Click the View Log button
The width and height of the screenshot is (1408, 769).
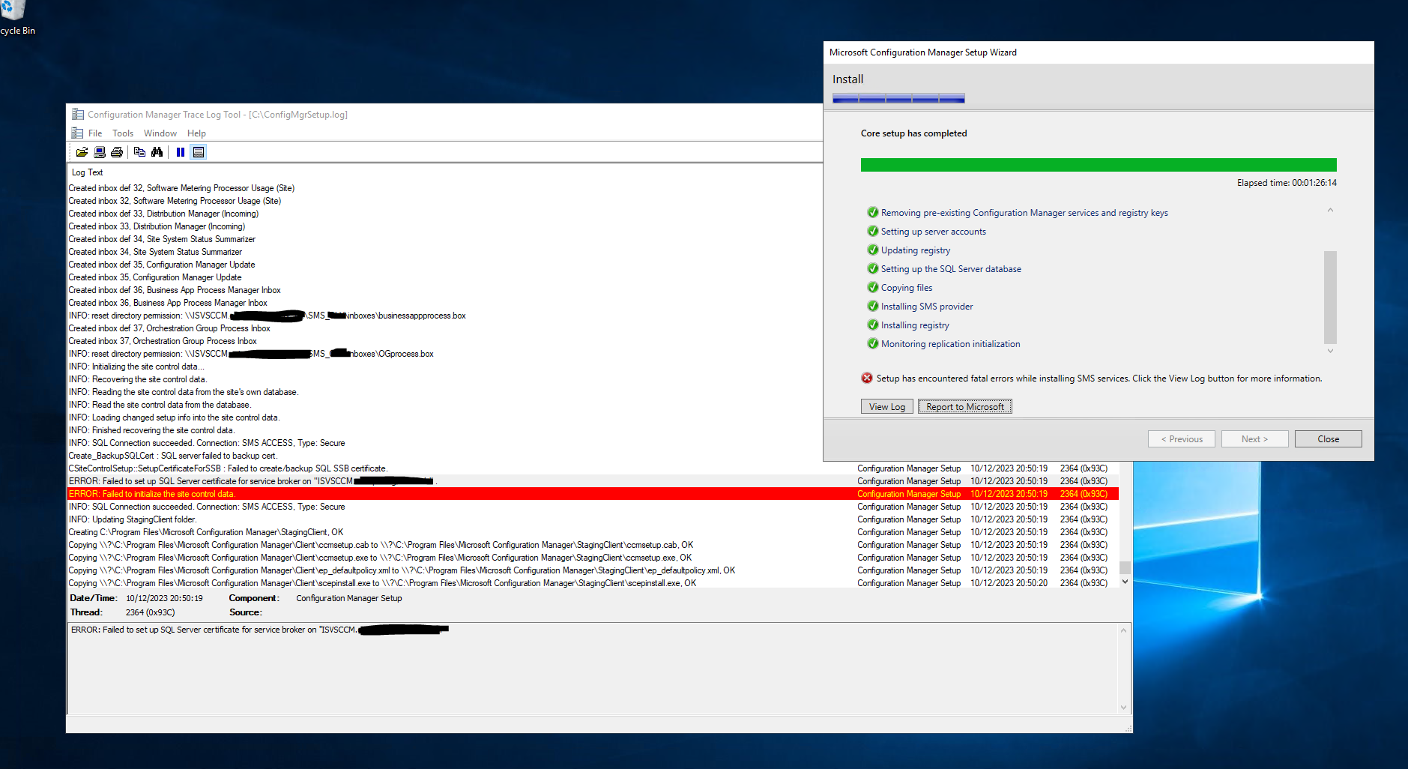(887, 407)
